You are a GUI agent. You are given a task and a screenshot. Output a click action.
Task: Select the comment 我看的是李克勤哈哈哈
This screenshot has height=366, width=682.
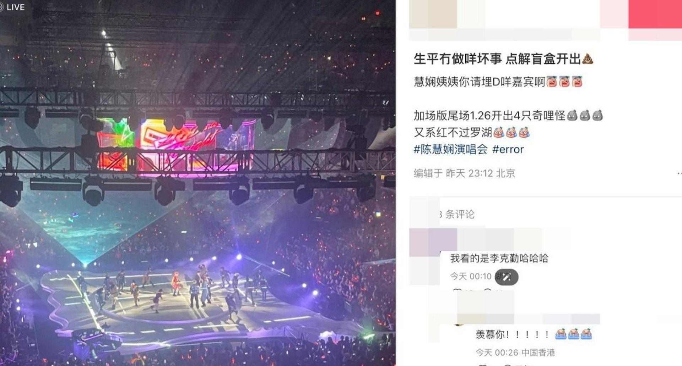click(x=499, y=258)
